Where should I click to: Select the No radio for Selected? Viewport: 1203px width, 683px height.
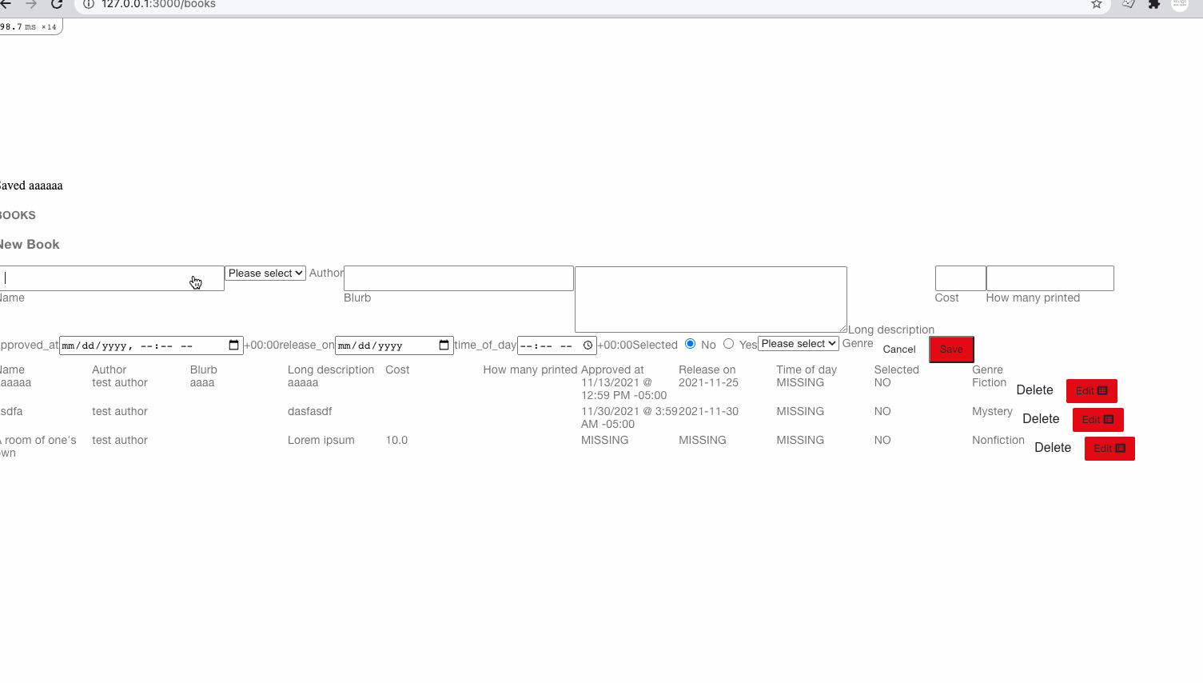691,344
